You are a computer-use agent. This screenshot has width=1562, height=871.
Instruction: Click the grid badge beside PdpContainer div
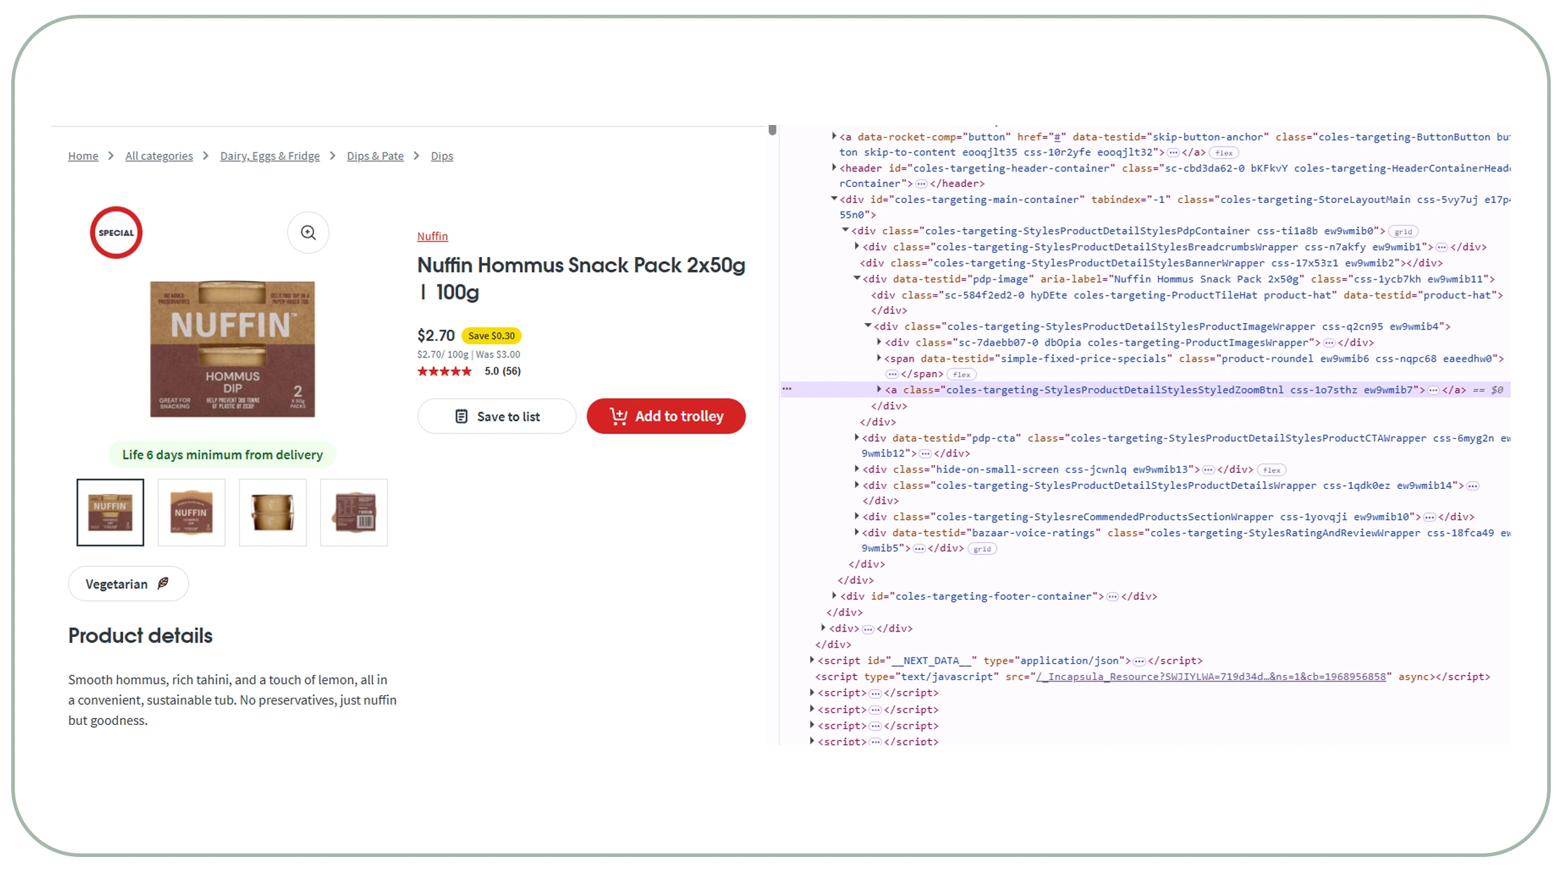pyautogui.click(x=1403, y=230)
